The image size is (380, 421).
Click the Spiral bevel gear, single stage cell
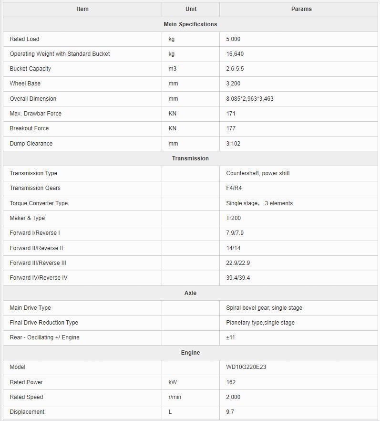298,308
